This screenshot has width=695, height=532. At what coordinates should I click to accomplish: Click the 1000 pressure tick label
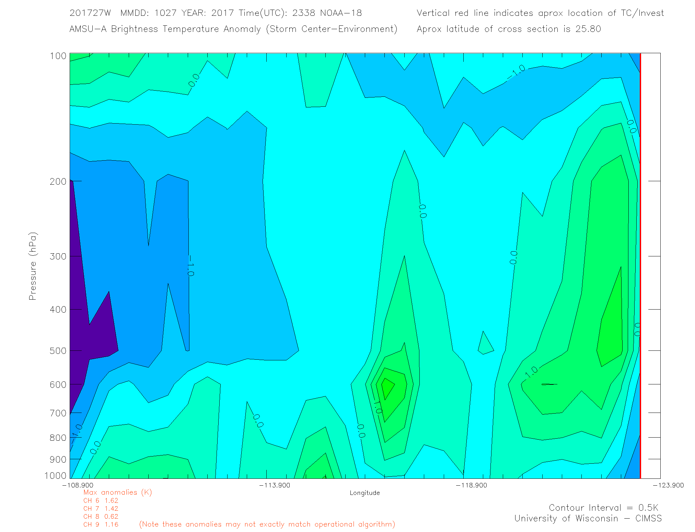[x=56, y=476]
